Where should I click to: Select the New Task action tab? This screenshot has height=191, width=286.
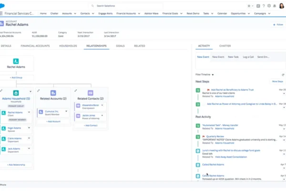pos(233,57)
